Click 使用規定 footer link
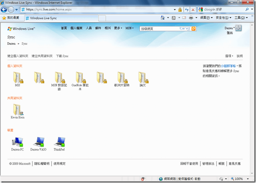Screen dimensions: 256x183 pos(59,163)
